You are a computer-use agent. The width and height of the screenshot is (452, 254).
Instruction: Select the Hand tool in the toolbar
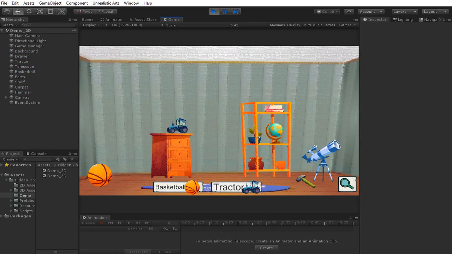7,12
